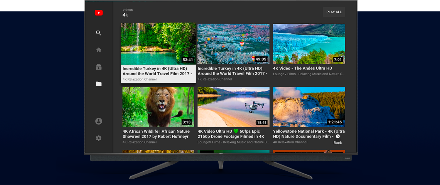440x185 pixels.
Task: Open the Account profile icon
Action: 99,121
